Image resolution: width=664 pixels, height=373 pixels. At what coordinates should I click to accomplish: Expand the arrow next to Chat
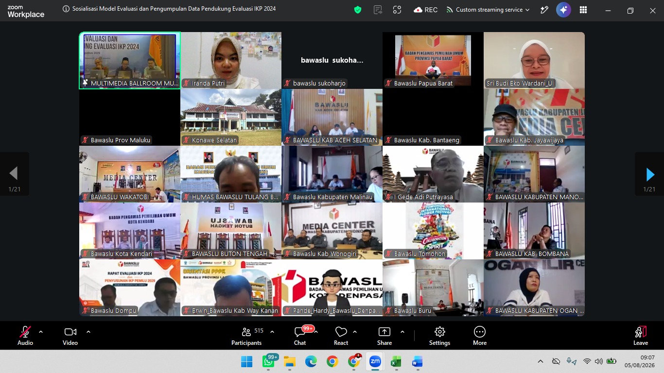(x=316, y=332)
